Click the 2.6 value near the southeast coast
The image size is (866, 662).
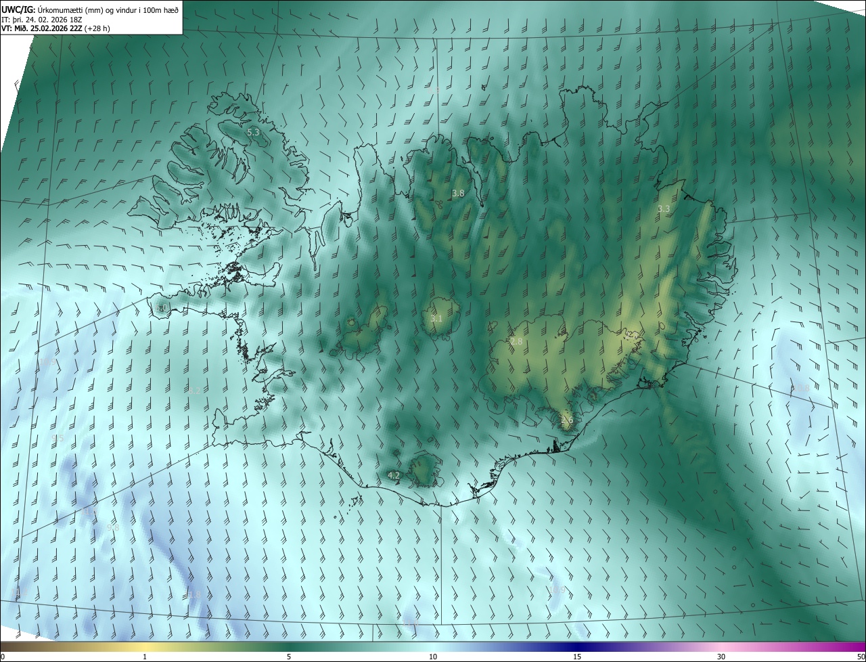[x=567, y=420]
